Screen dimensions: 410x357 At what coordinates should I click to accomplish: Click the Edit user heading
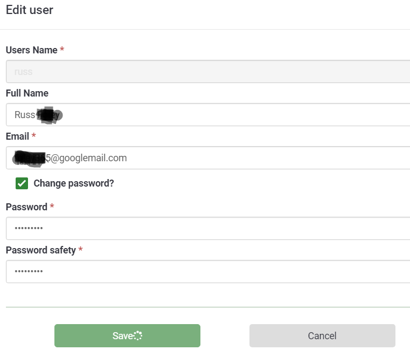click(30, 10)
